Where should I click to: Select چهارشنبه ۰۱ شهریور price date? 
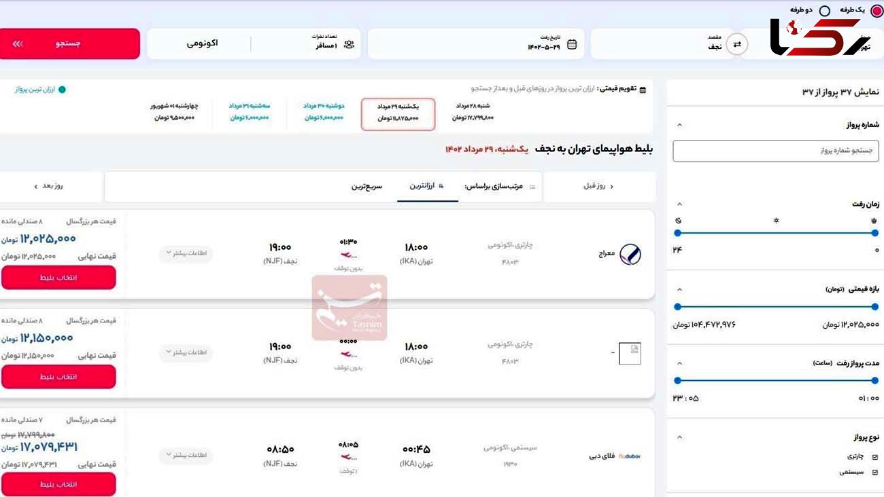point(174,112)
